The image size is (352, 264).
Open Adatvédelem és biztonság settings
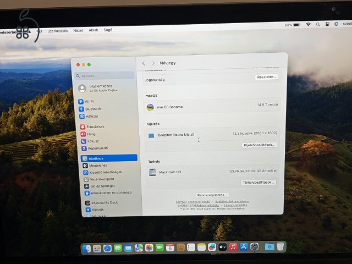pyautogui.click(x=108, y=193)
